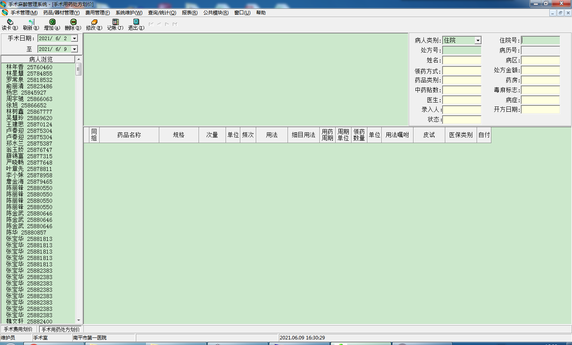This screenshot has height=345, width=572.
Task: Click patient list scroll-down arrow
Action: (79, 320)
